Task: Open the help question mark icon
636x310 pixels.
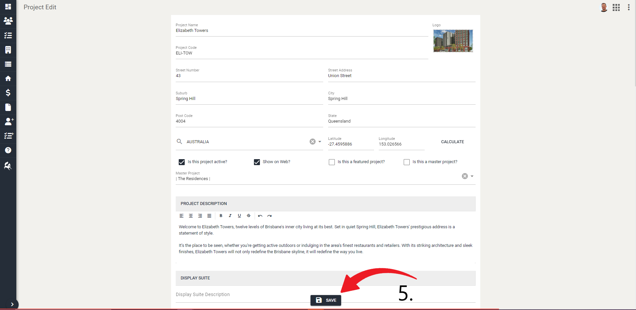Action: pyautogui.click(x=8, y=150)
